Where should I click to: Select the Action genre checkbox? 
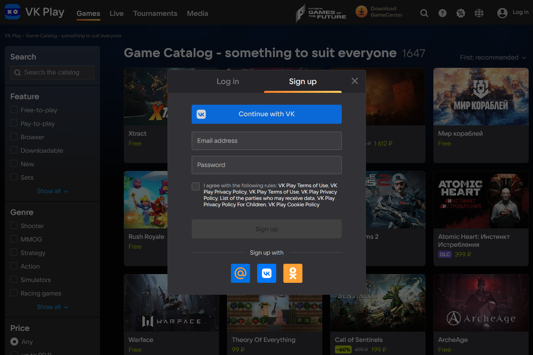pyautogui.click(x=14, y=266)
